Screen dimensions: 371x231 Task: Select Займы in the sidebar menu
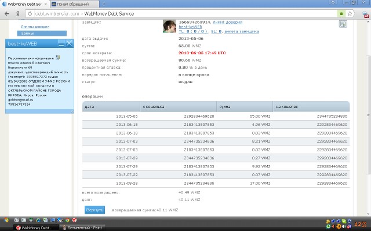[x=42, y=33]
